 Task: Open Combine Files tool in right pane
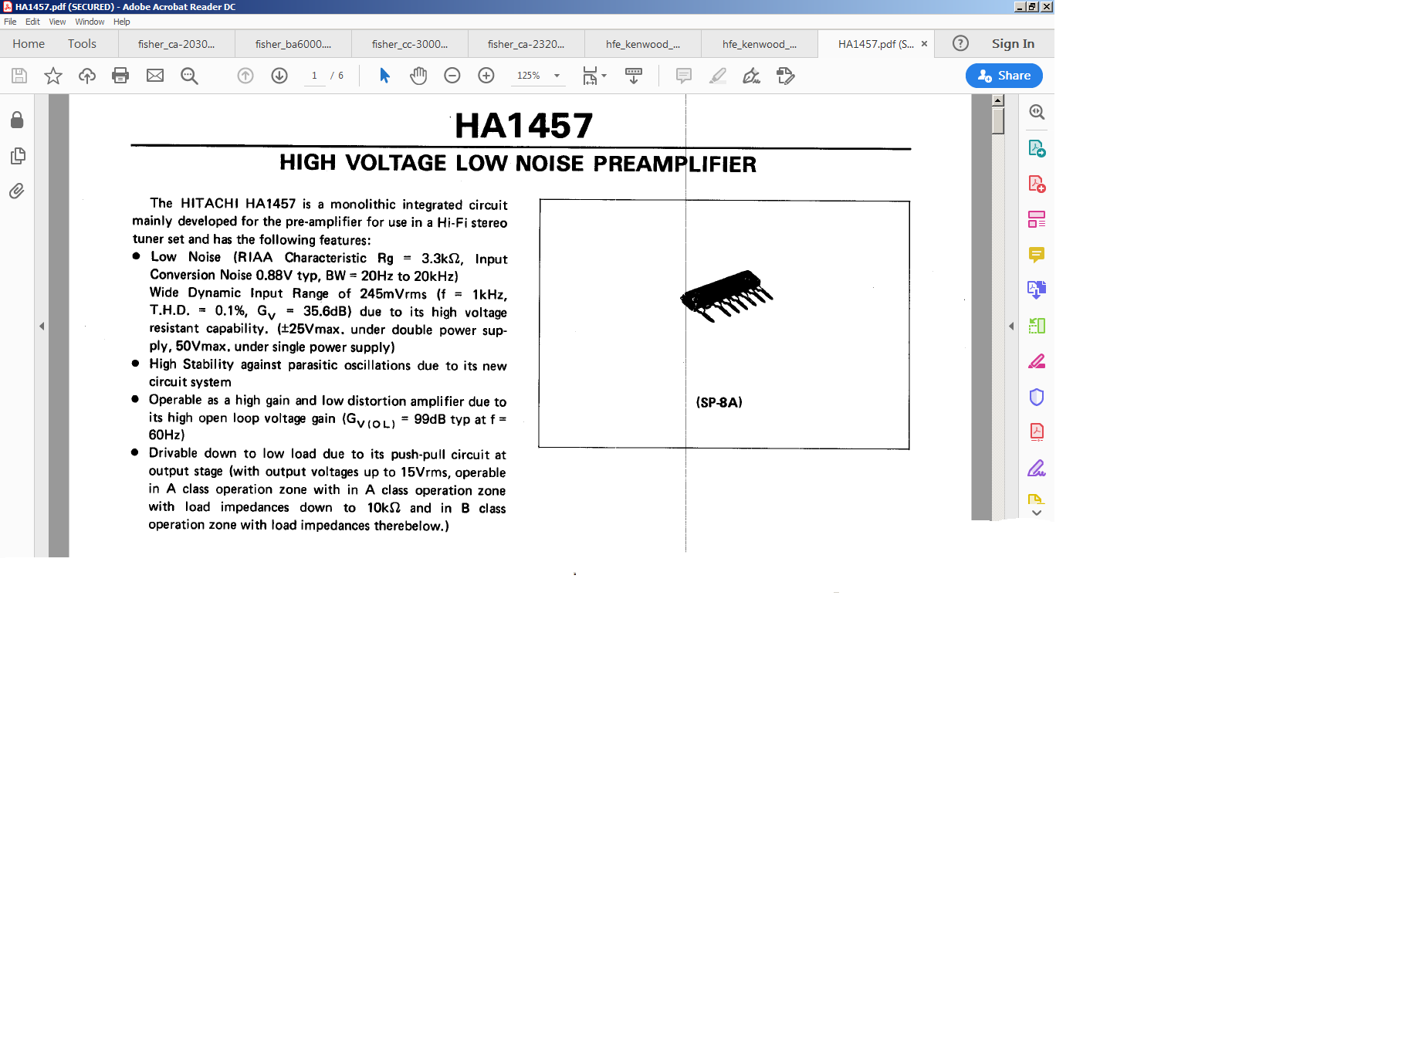pos(1037,290)
